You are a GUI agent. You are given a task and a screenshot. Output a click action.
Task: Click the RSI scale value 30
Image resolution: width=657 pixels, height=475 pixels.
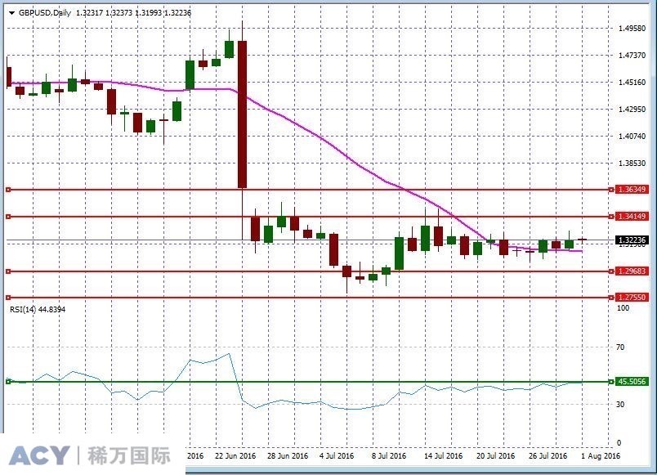click(620, 404)
